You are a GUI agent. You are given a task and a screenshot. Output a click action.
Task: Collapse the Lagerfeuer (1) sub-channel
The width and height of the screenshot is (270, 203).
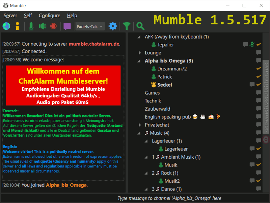146,141
